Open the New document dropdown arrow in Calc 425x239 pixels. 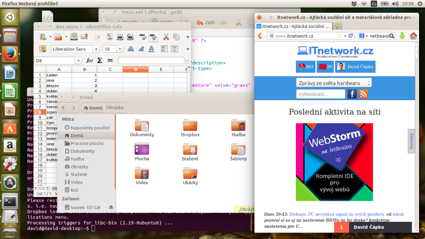coord(51,37)
